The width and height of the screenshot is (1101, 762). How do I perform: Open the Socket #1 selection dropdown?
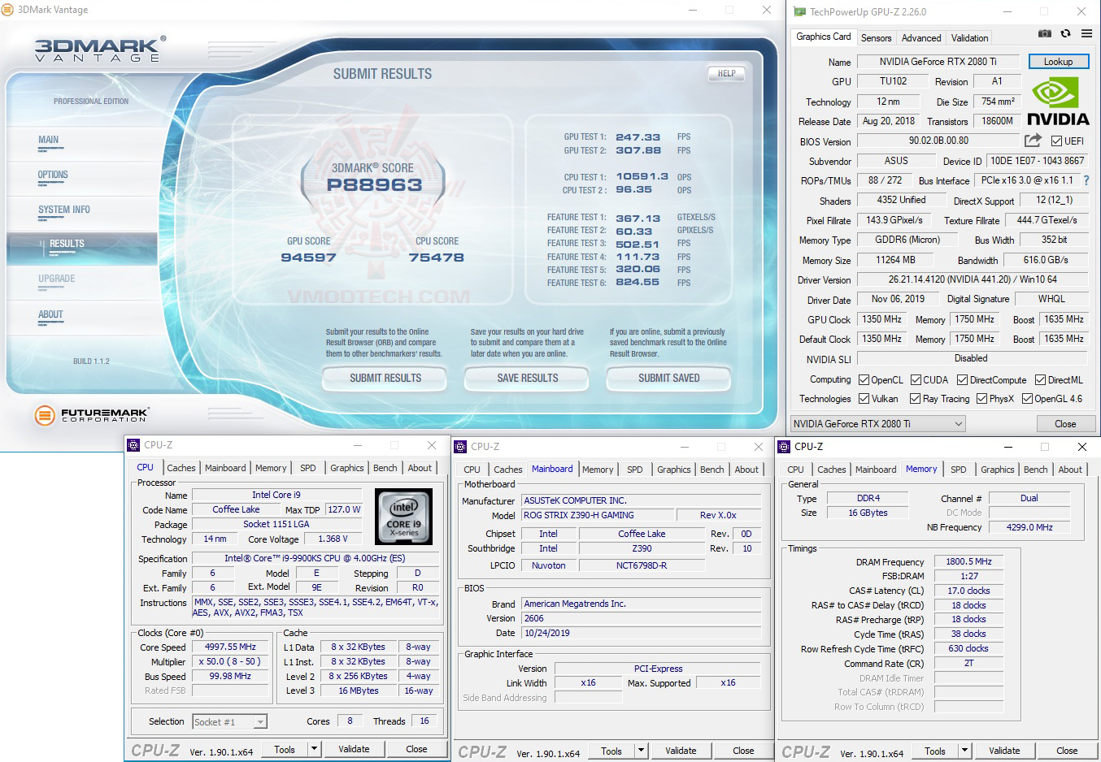tap(229, 721)
